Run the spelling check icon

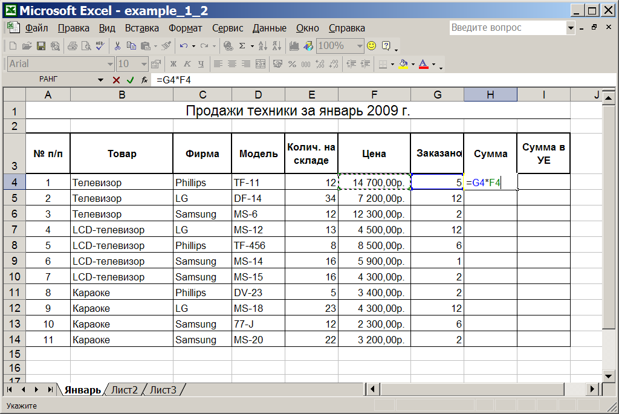point(100,46)
